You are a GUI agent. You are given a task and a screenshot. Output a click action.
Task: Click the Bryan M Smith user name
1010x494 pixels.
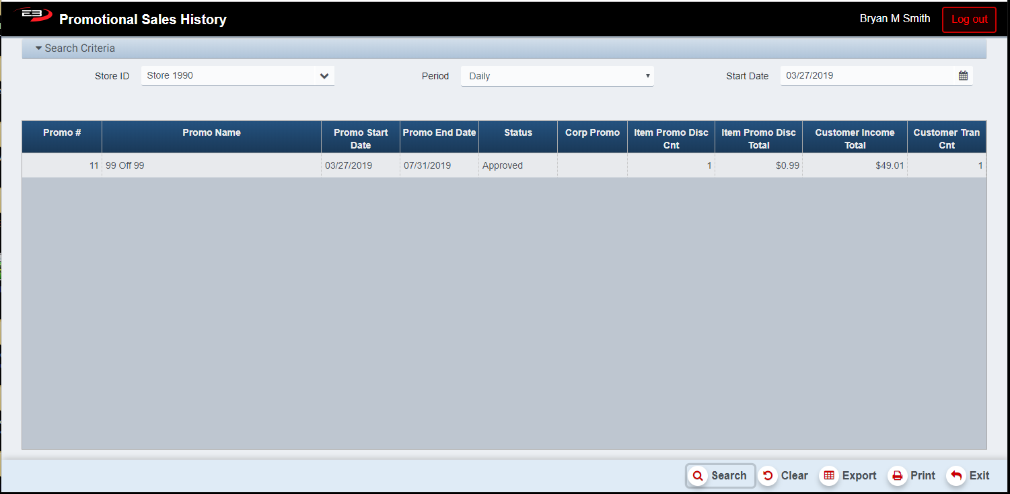(894, 19)
